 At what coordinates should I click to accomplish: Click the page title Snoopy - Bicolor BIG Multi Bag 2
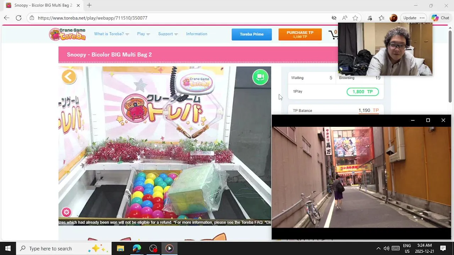(109, 55)
